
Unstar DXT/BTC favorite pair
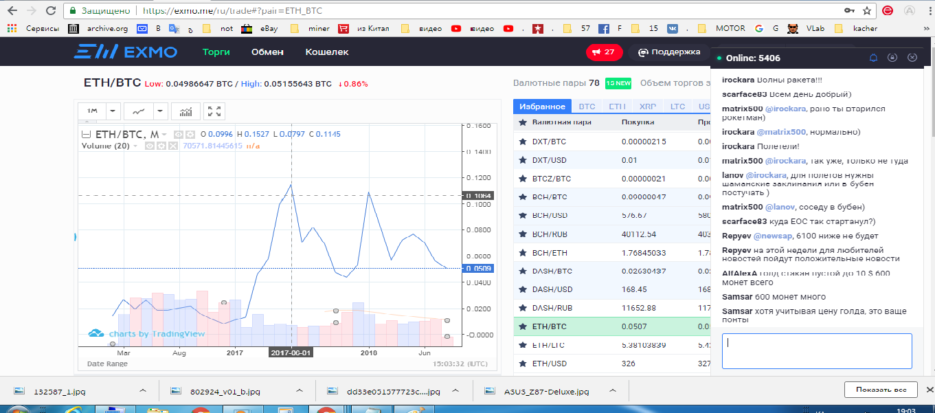click(522, 142)
